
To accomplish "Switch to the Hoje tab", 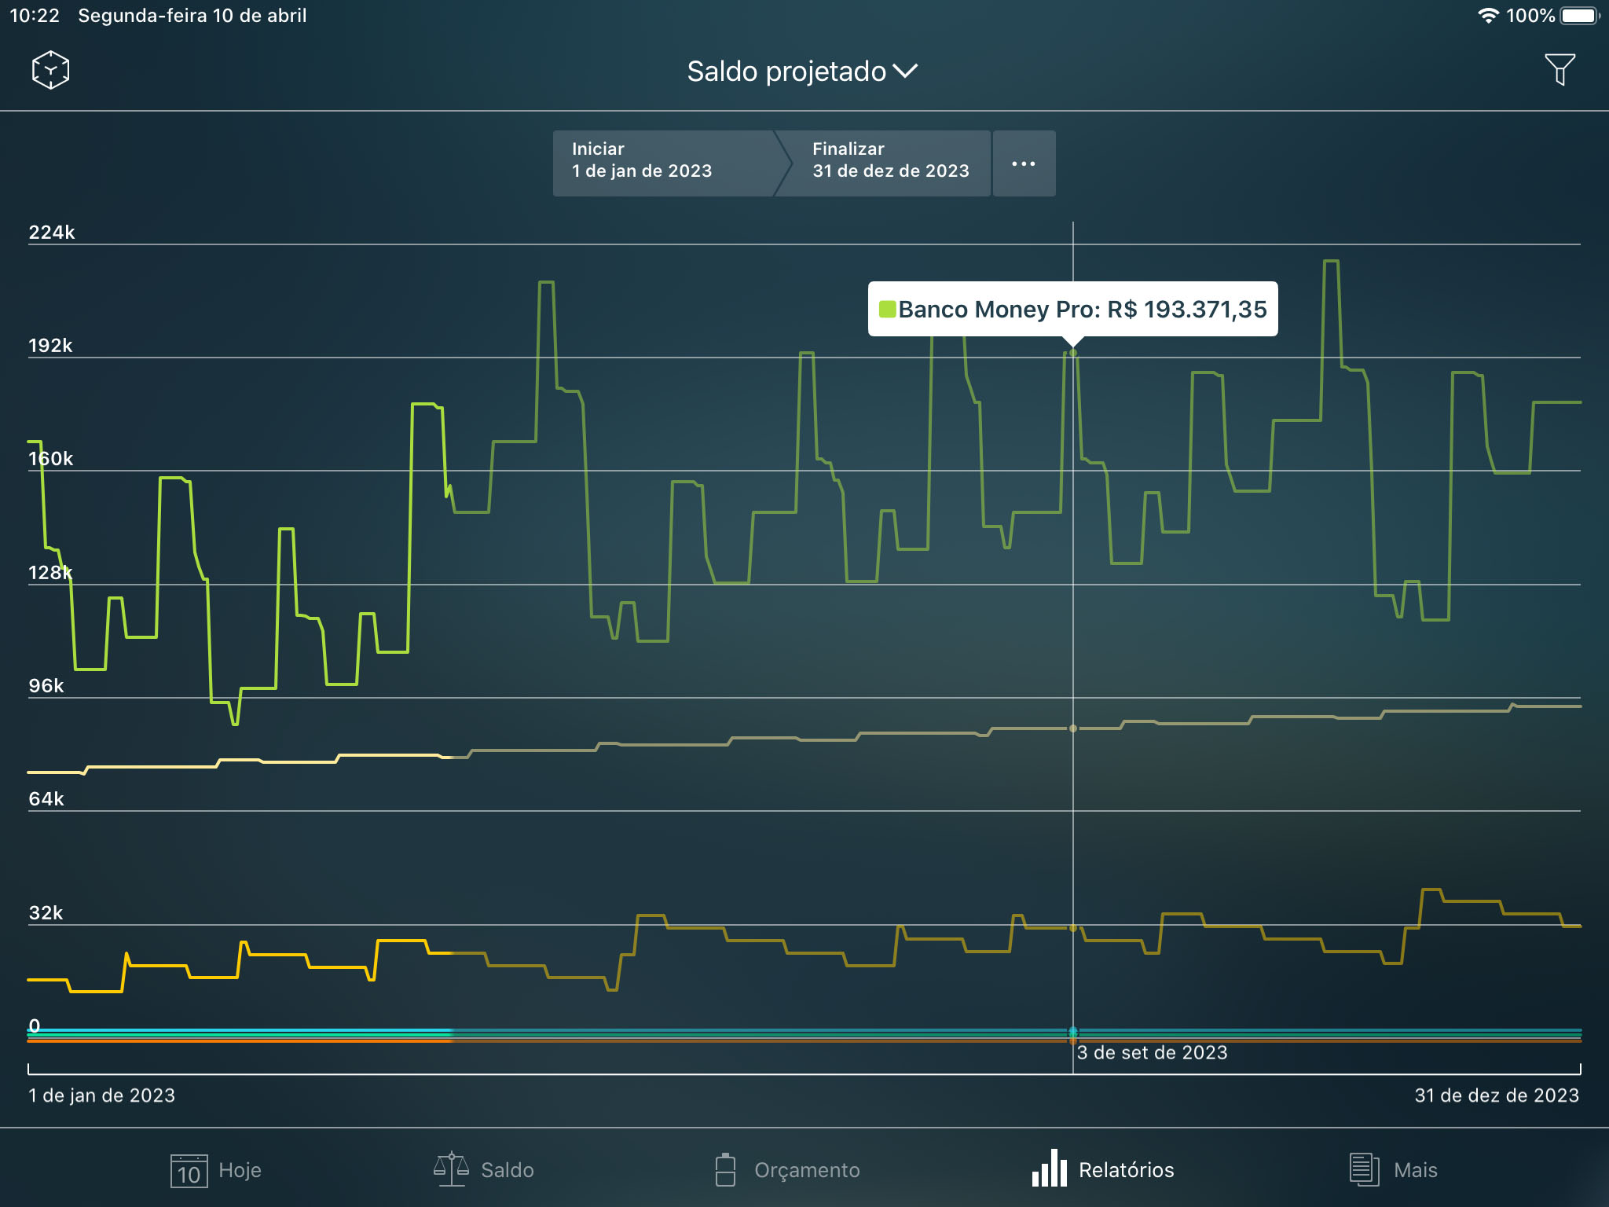I will tap(216, 1170).
